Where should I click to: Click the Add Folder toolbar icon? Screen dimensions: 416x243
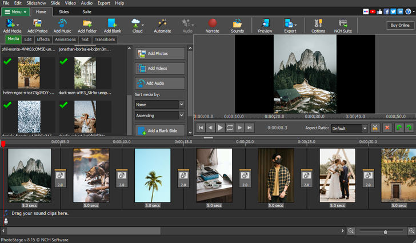coord(87,23)
